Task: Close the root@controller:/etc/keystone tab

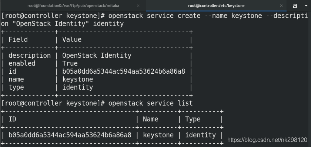Action: 281,6
